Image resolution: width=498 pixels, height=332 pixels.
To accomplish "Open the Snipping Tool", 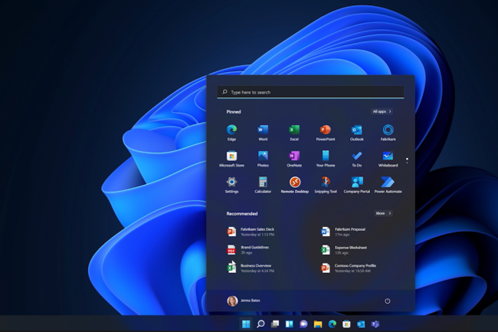I will point(325,185).
